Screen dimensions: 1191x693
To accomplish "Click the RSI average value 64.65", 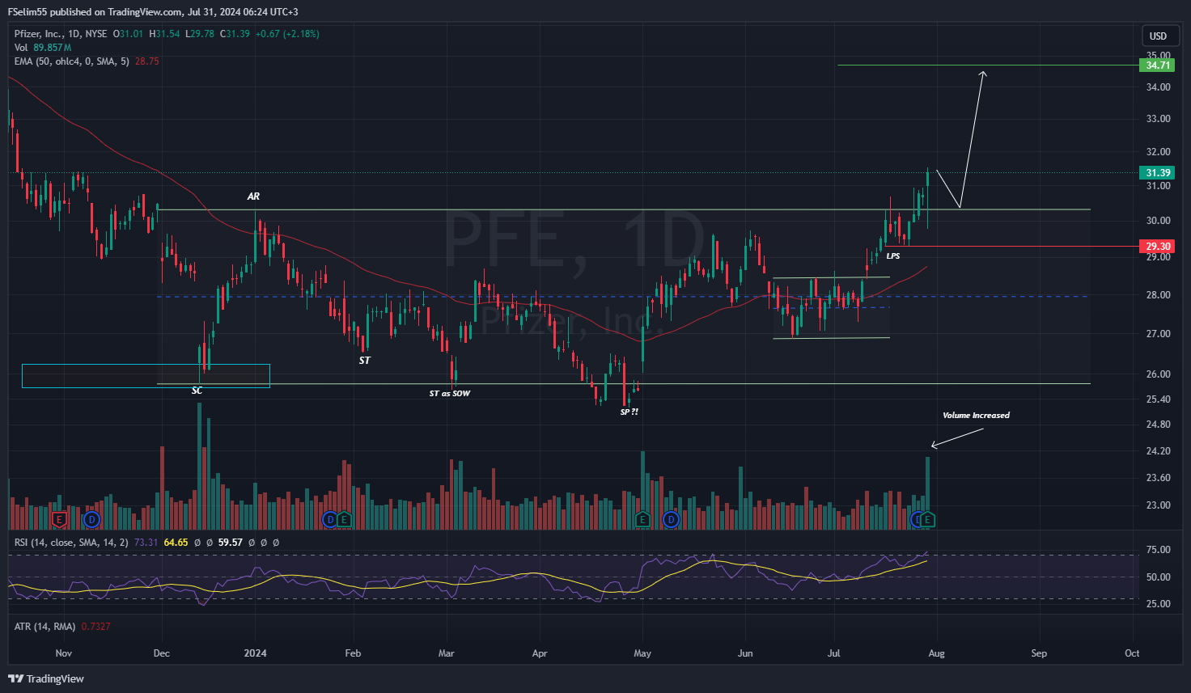I will (x=176, y=543).
